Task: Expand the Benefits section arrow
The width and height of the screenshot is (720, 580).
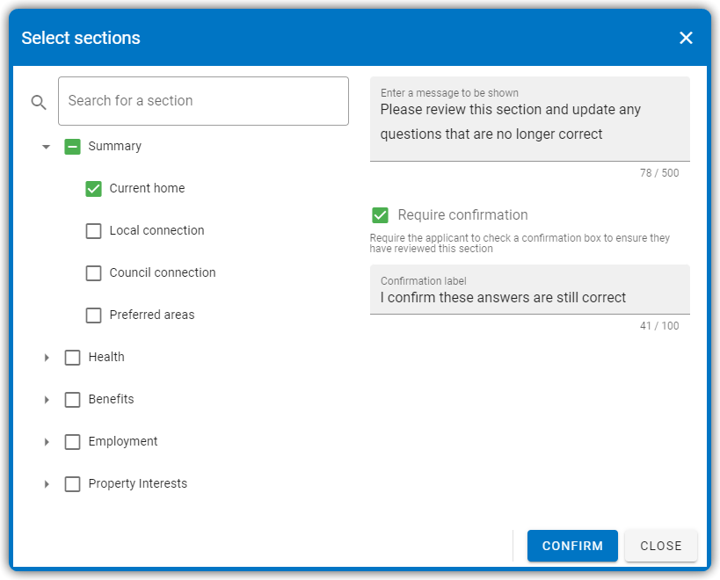Action: click(47, 400)
